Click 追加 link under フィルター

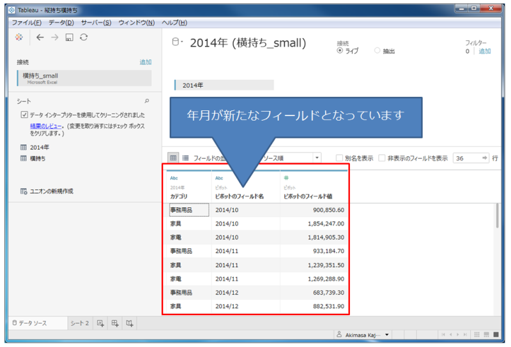pyautogui.click(x=485, y=51)
